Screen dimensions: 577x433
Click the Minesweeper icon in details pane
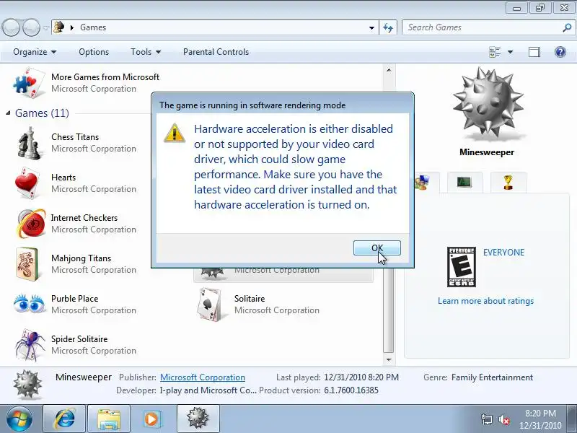[x=27, y=385]
